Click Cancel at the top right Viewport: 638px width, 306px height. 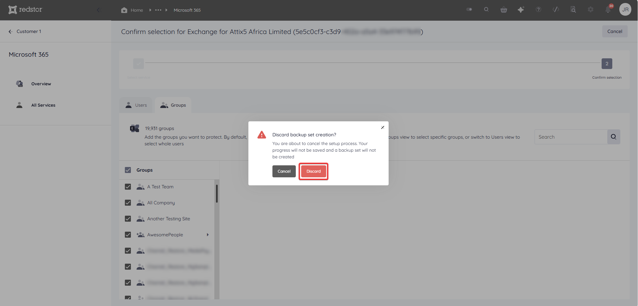click(615, 31)
